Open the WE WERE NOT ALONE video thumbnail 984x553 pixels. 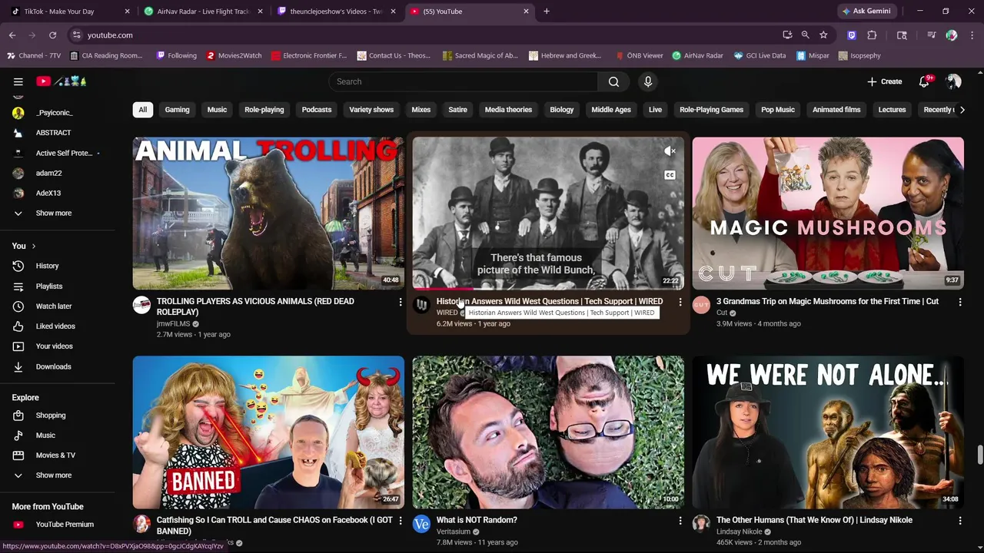(x=828, y=432)
